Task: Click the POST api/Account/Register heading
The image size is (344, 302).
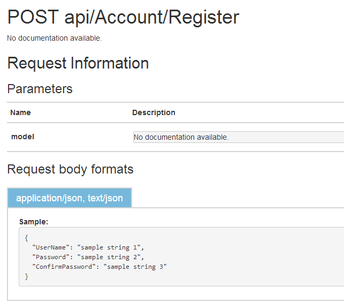Action: pyautogui.click(x=123, y=18)
